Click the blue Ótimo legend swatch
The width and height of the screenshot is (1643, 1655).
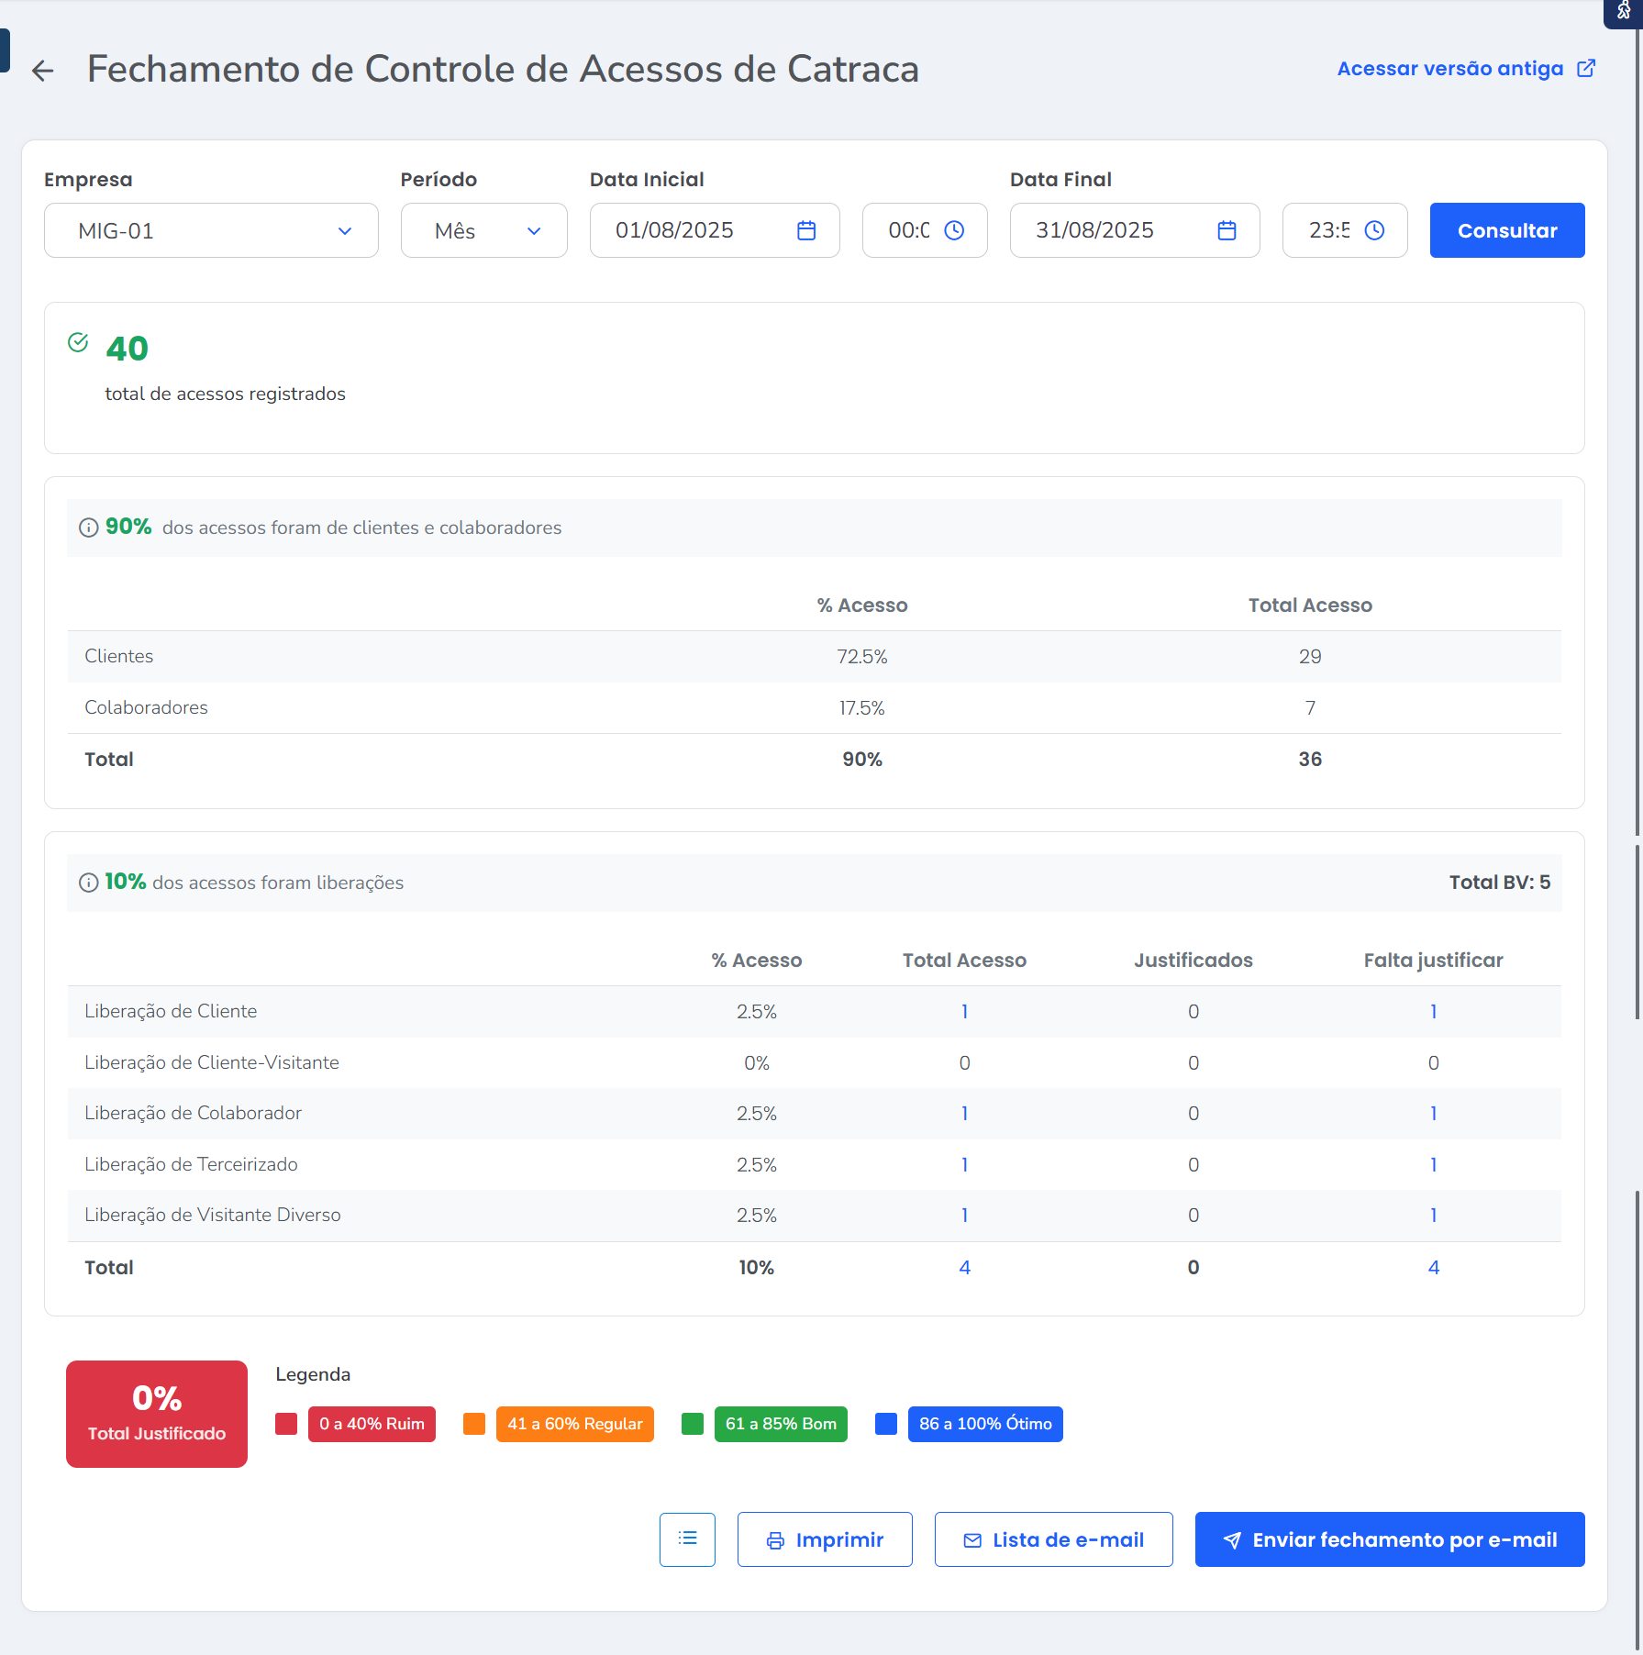885,1424
